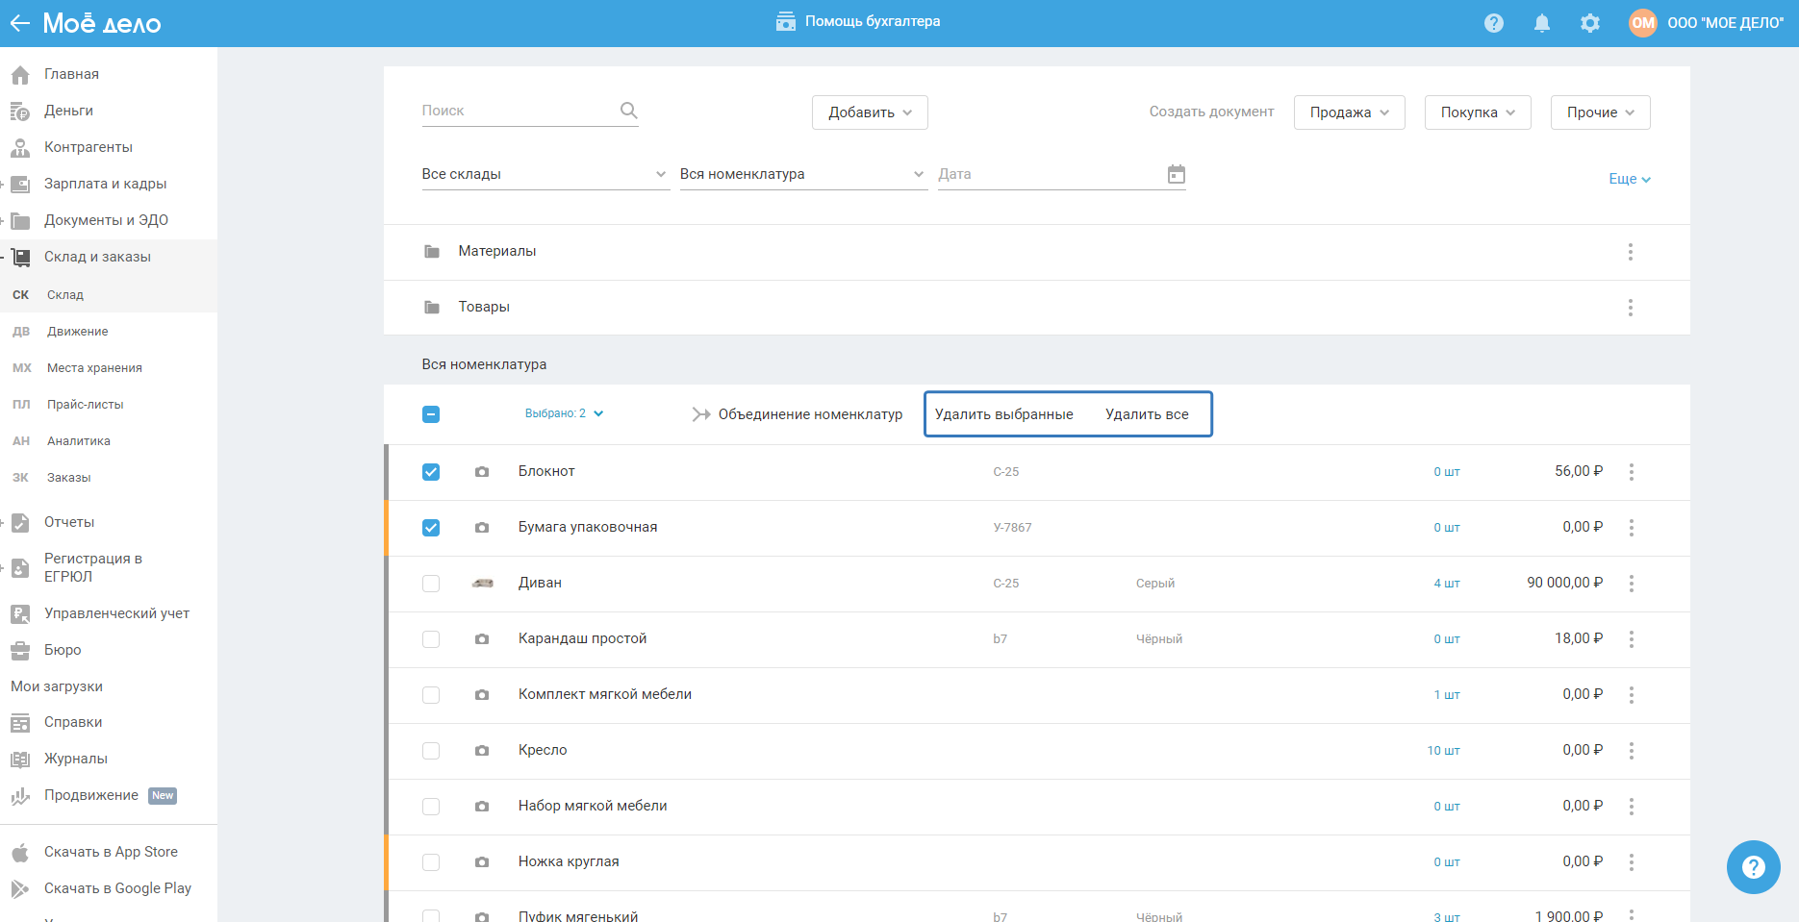Click Удалить выбранные button
Screen dimensions: 1799x922
[1003, 414]
